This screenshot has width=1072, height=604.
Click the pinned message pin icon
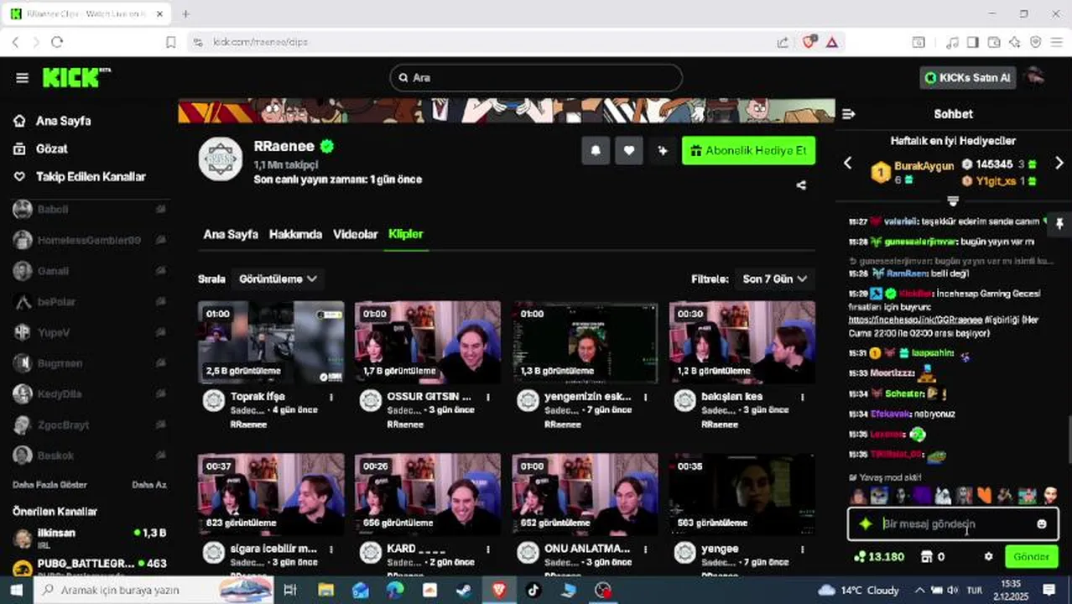tap(1059, 223)
